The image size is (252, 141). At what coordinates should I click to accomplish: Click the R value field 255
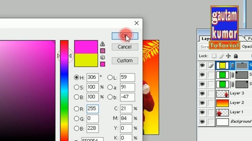tap(93, 109)
